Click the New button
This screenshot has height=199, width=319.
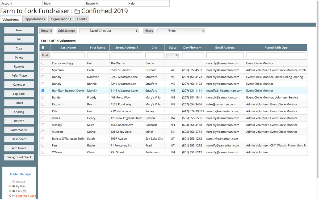click(x=19, y=30)
